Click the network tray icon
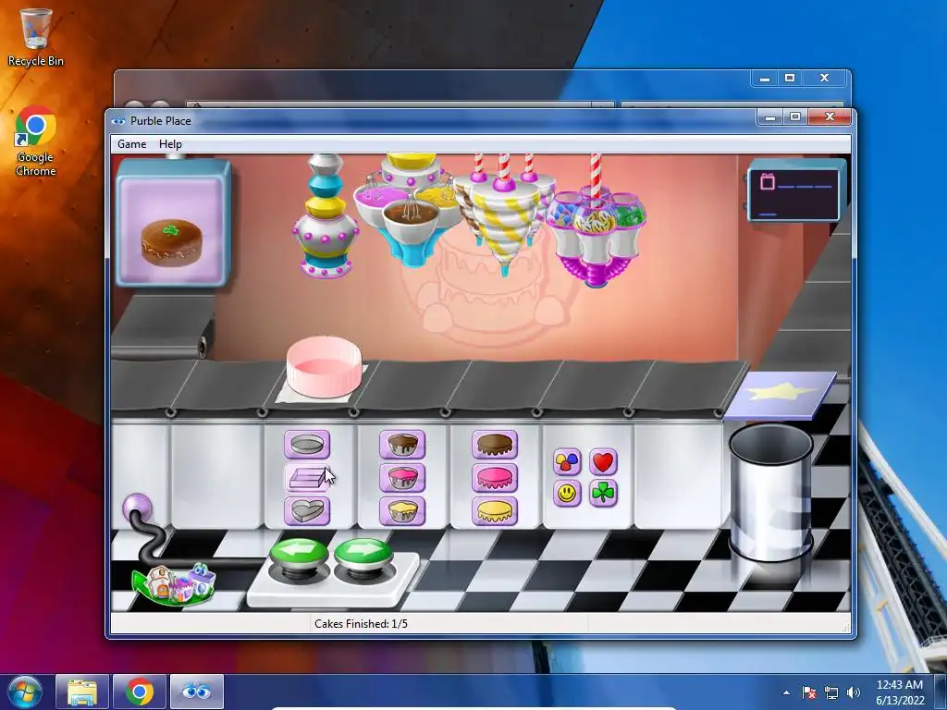The width and height of the screenshot is (947, 710). tap(831, 692)
